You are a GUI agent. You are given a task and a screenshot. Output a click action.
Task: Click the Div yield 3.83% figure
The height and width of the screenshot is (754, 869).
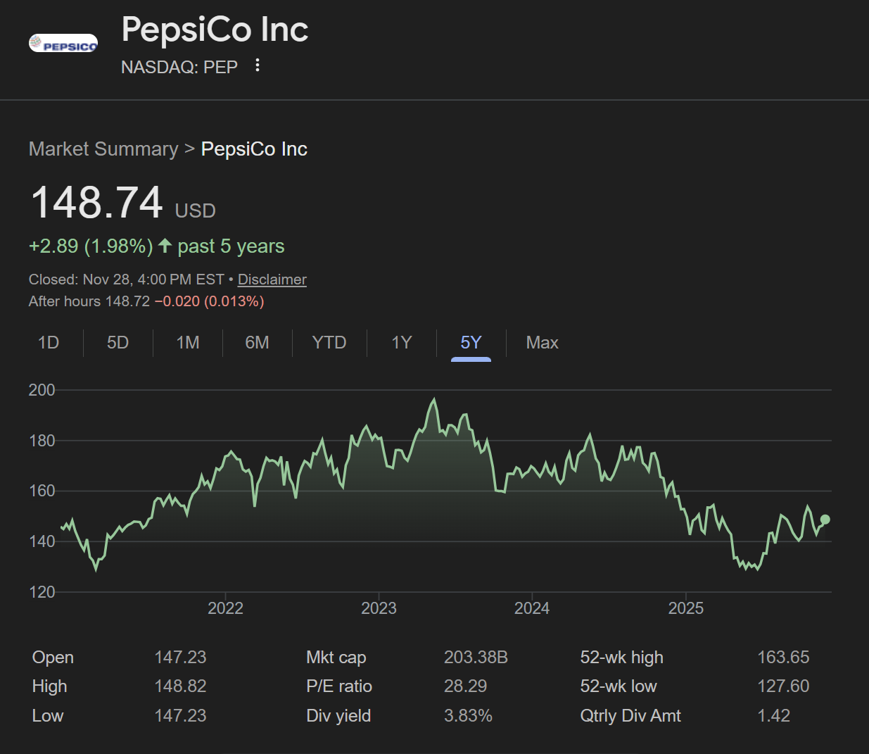click(x=468, y=716)
